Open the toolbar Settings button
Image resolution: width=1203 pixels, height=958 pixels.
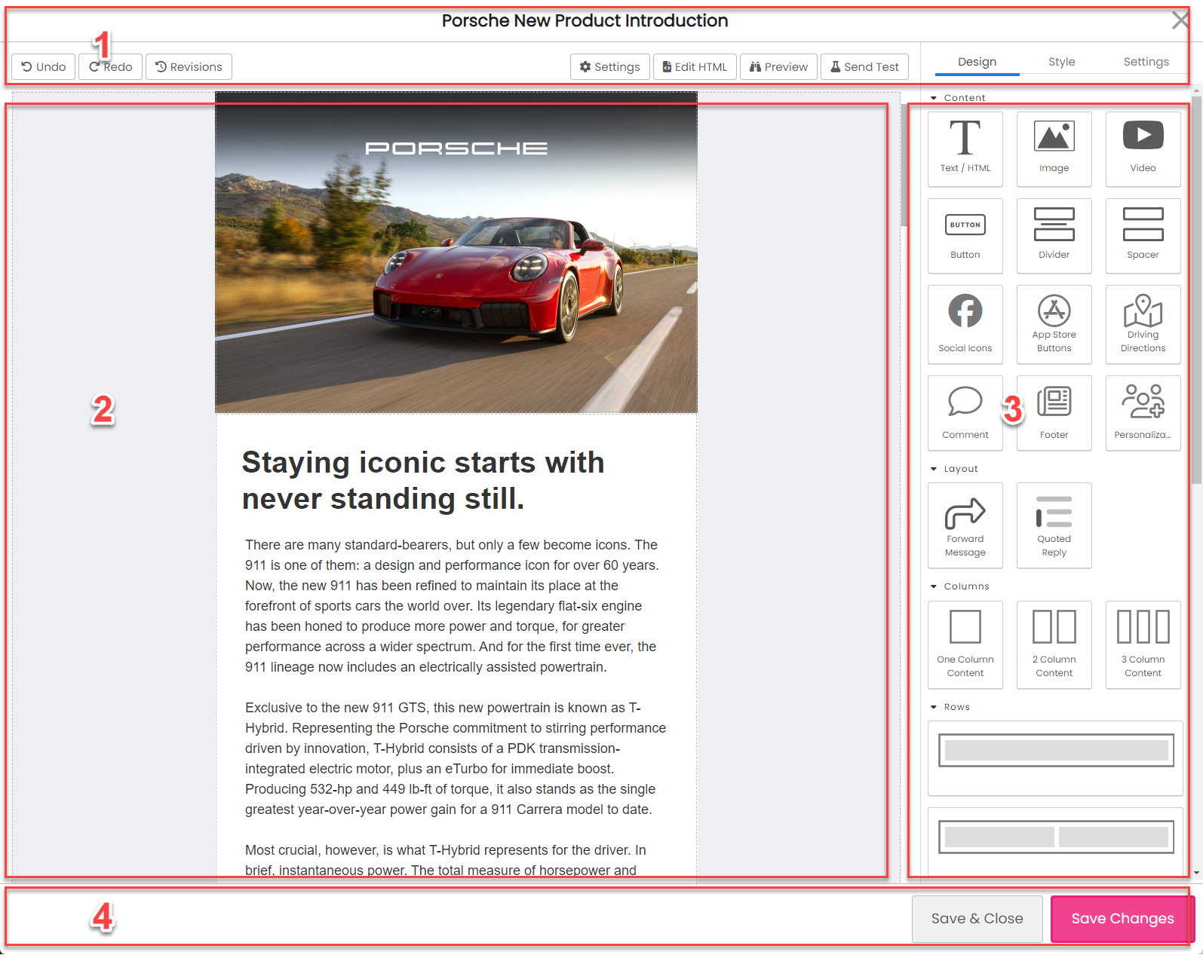(609, 66)
